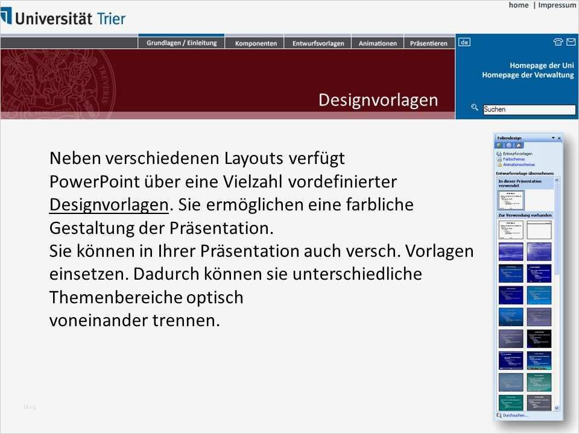The image size is (579, 434).
Task: Open the Präsentieren tab
Action: tap(429, 42)
